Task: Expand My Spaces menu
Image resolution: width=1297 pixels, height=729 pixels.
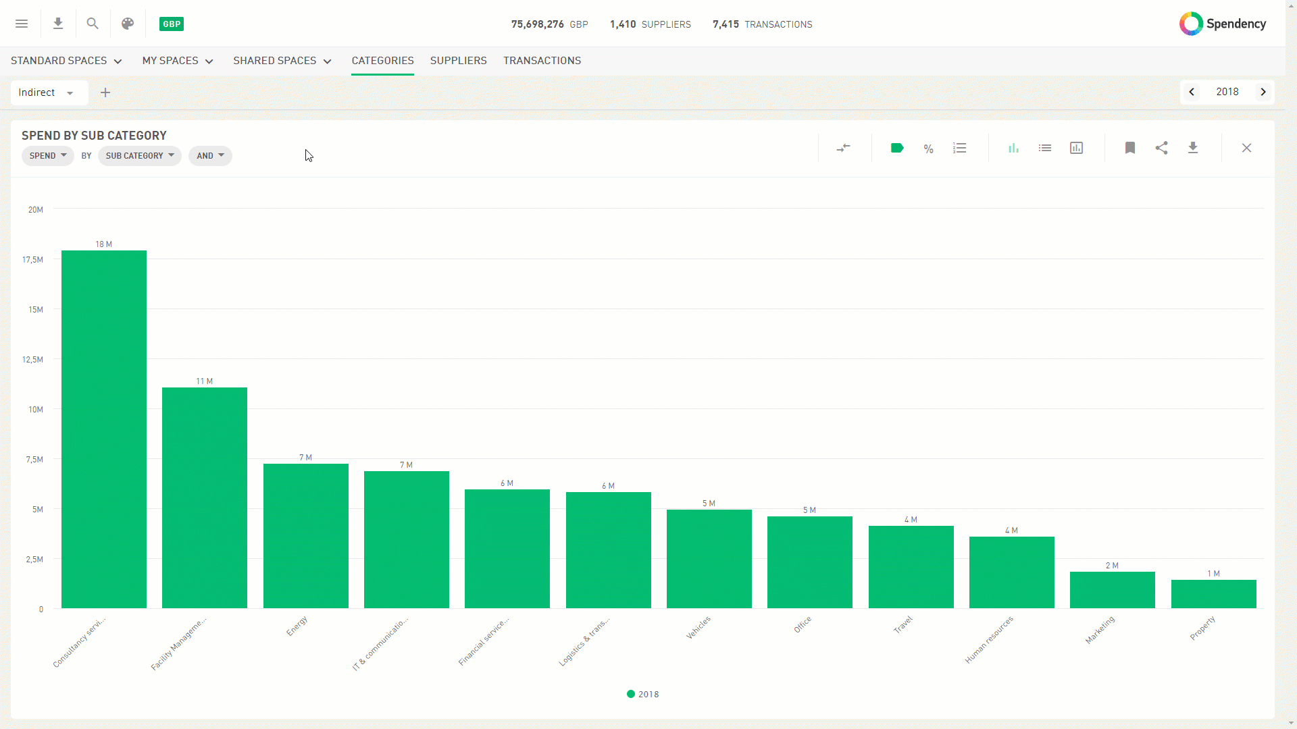Action: coord(178,61)
